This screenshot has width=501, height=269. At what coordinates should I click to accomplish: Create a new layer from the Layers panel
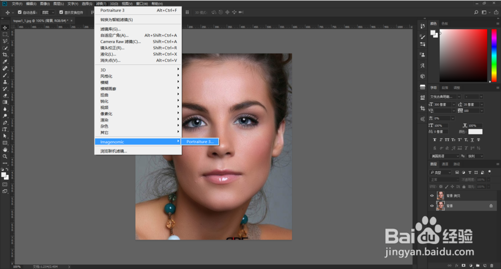(484, 265)
